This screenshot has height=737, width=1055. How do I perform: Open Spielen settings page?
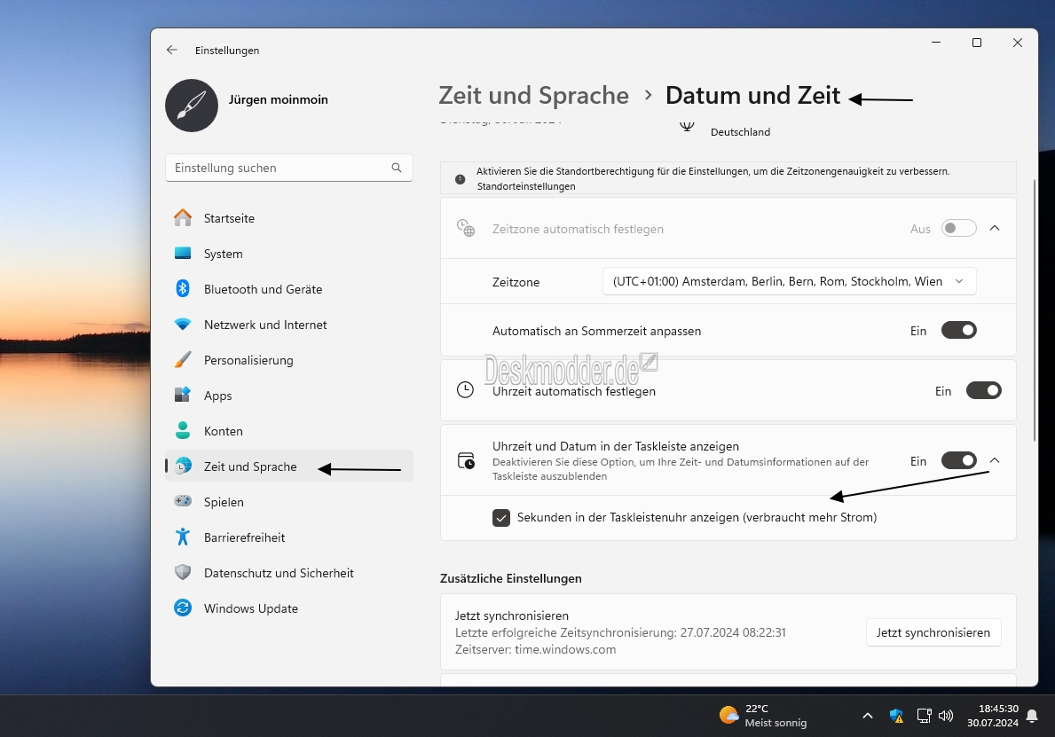point(289,502)
